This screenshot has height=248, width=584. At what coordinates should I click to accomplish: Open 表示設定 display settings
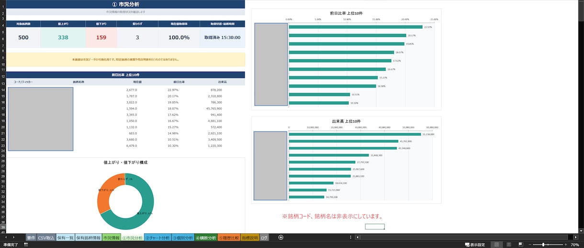click(x=474, y=245)
